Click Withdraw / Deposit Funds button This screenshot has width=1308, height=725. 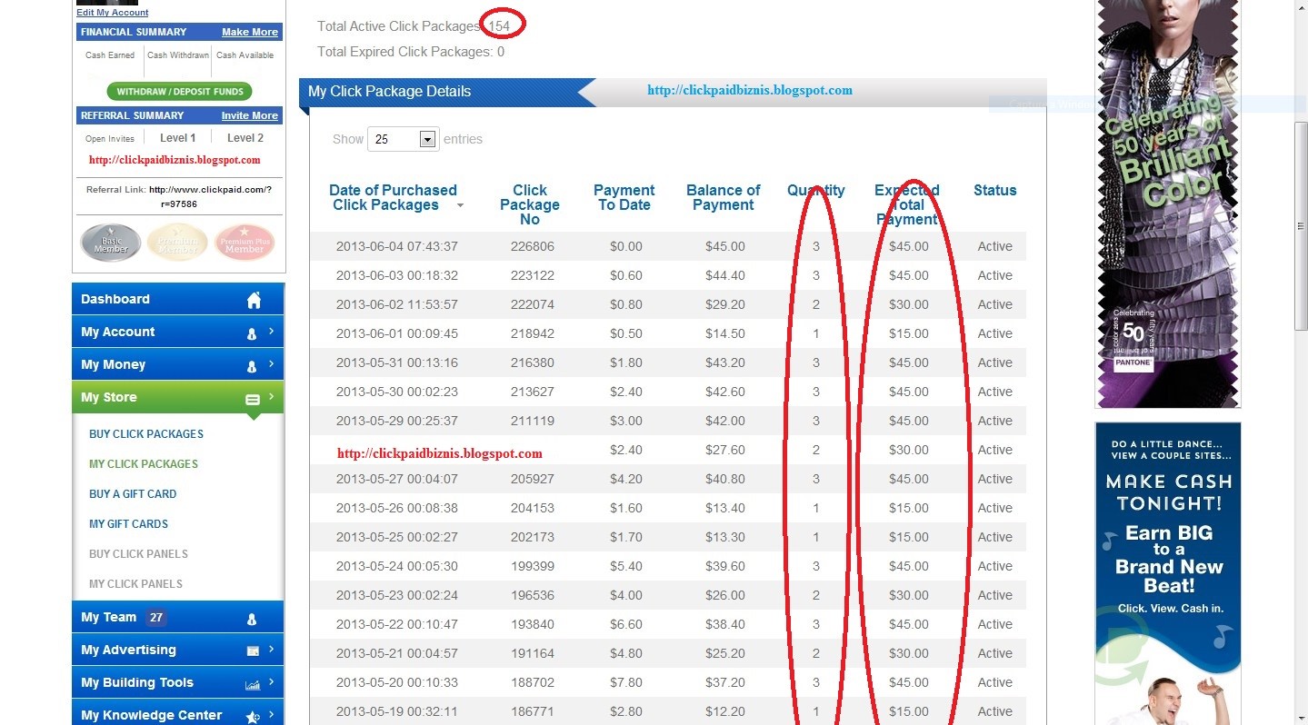(179, 92)
